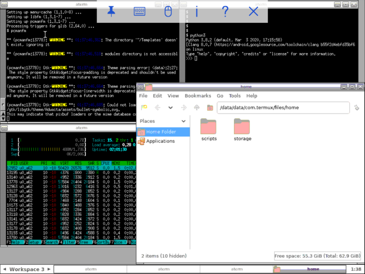Click the X icon in overlay toolbar
Screen dimensions: 365x274
[253, 12]
